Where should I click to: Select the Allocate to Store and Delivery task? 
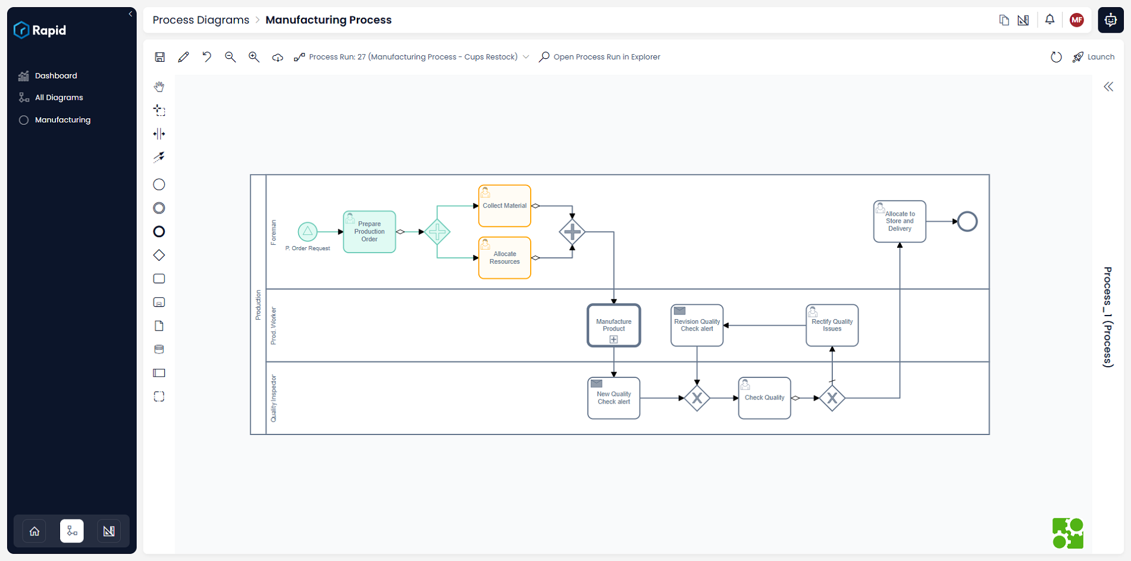tap(900, 222)
